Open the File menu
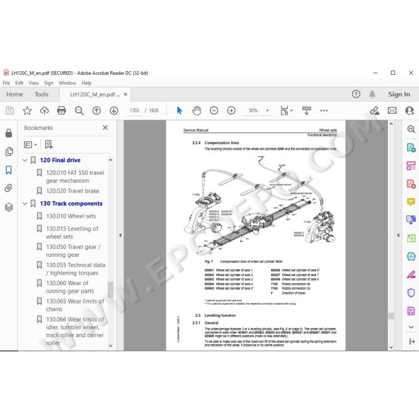The image size is (419, 419). pos(7,83)
